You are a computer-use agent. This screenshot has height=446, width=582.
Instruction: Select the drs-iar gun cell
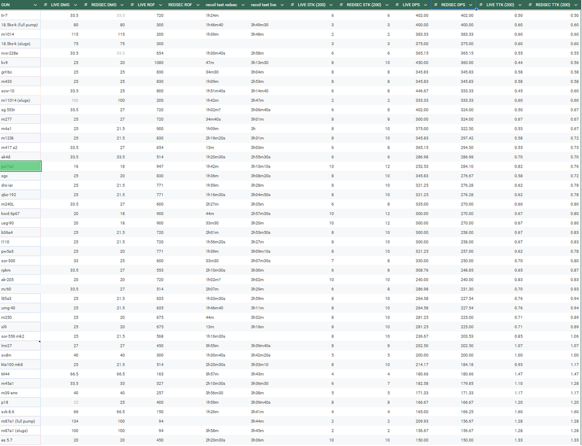tap(20, 185)
